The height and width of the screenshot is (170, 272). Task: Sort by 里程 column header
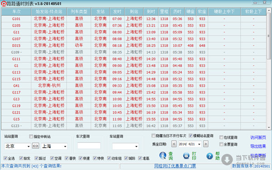(164, 12)
